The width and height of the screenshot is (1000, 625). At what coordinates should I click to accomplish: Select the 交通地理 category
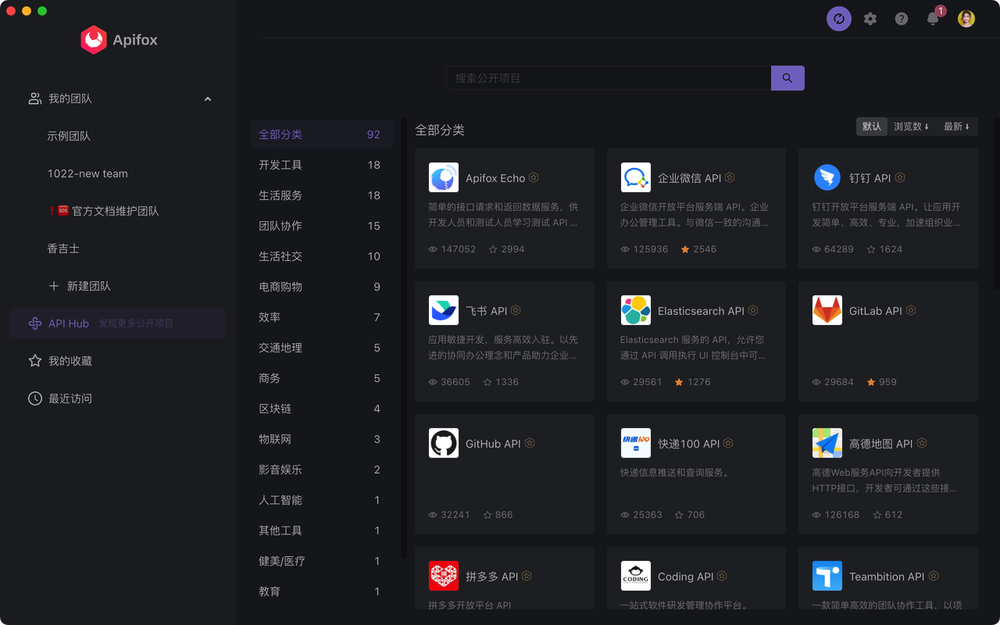point(322,348)
